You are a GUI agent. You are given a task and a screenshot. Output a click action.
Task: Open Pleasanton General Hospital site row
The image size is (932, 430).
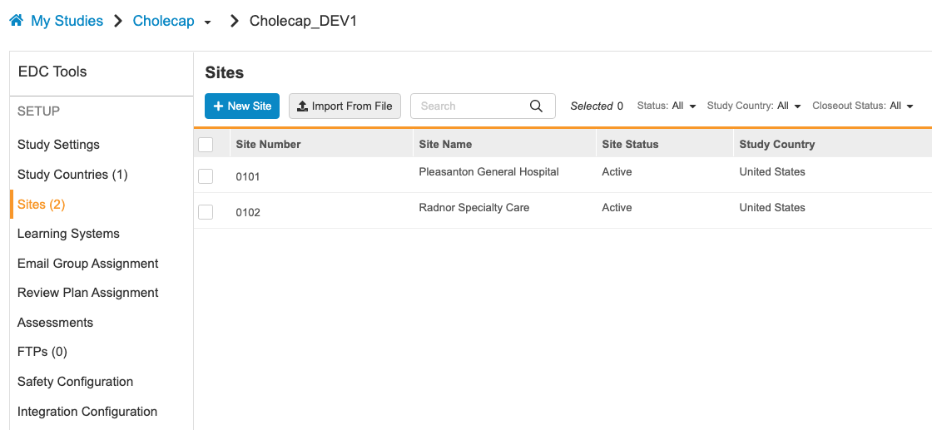[488, 172]
